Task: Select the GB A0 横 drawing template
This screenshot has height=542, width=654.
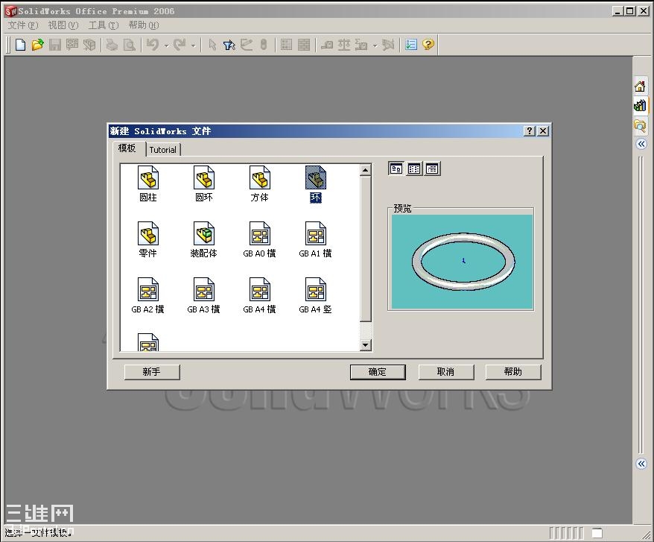Action: point(259,239)
